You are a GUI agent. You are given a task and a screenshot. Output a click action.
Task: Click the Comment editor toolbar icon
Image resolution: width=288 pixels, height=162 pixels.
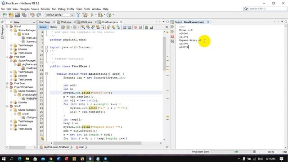(146, 27)
